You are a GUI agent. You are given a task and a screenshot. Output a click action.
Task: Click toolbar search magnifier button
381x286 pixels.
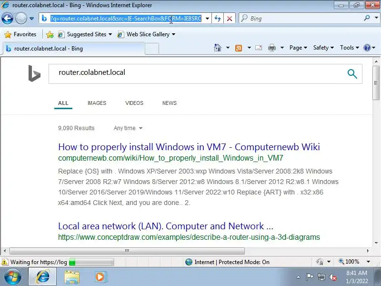(x=367, y=18)
